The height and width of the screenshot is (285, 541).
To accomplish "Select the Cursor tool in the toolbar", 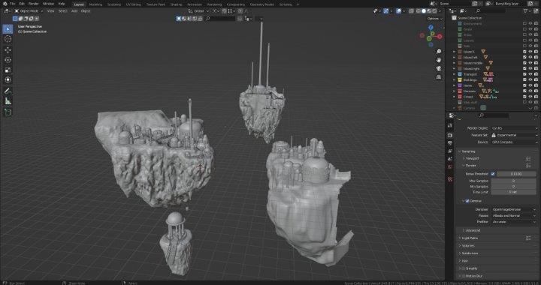I will click(x=8, y=39).
